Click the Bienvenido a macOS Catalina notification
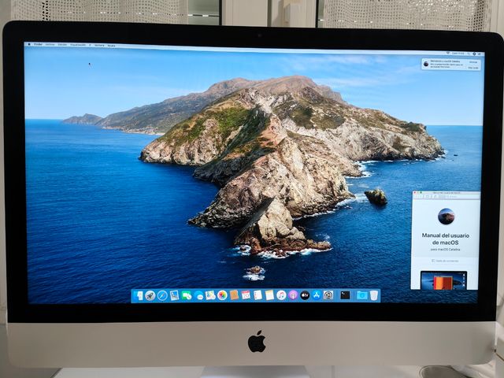The image size is (504, 378). [449, 63]
